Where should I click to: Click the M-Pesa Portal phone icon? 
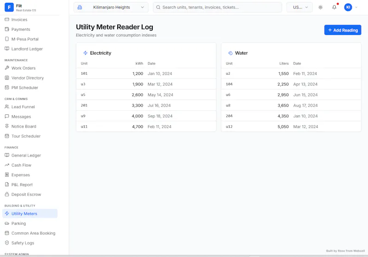click(7, 39)
